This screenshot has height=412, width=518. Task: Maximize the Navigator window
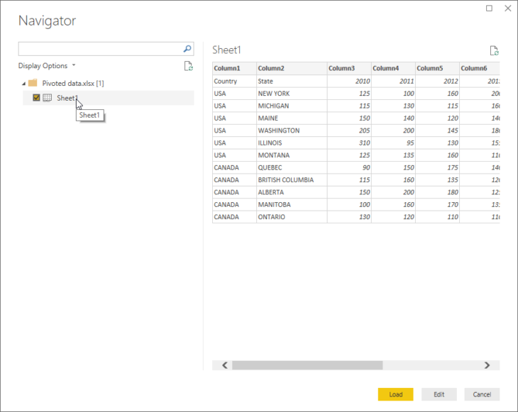point(489,9)
